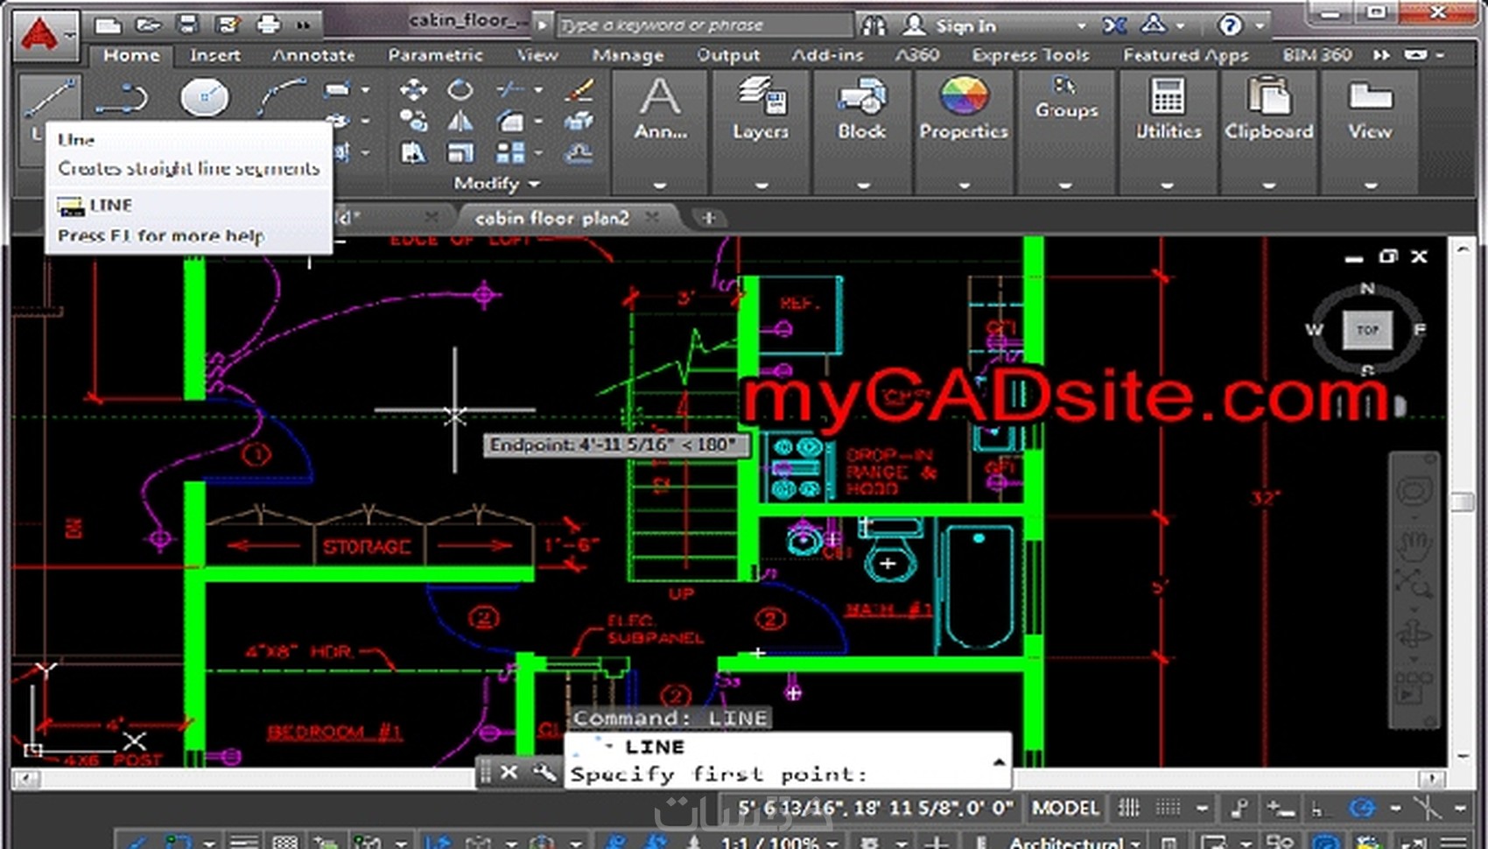Customize the command line with wrench icon
Image resolution: width=1488 pixels, height=849 pixels.
544,772
